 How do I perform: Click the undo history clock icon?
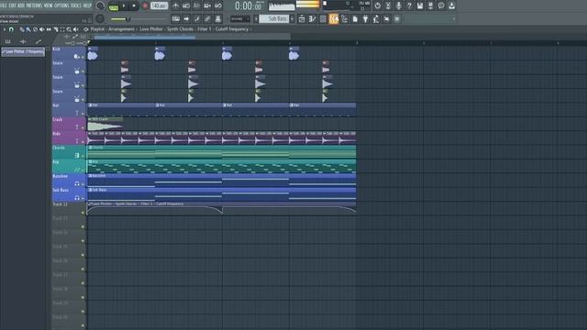(x=377, y=5)
